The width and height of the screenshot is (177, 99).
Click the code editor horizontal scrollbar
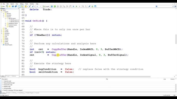pyautogui.click(x=86, y=77)
